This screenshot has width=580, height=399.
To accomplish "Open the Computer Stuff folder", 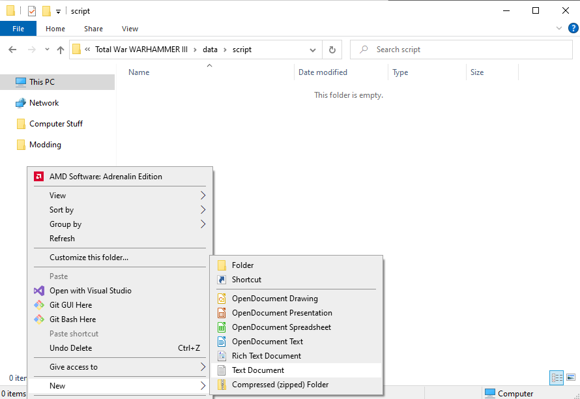I will point(57,124).
